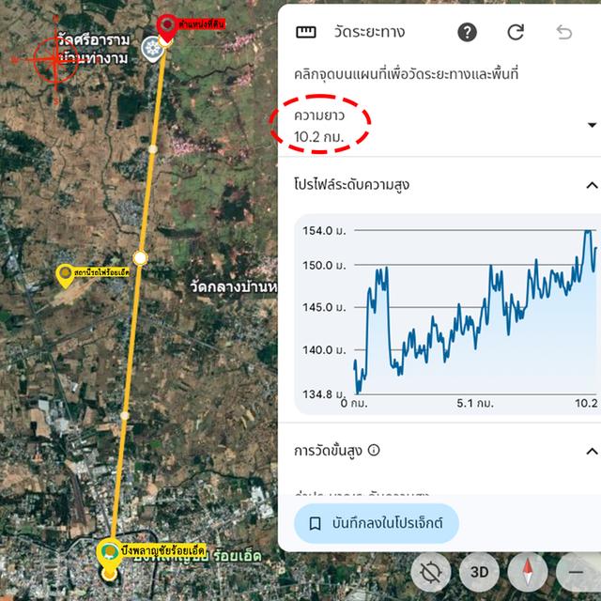This screenshot has width=601, height=601.
Task: Click the วัดศรีอาราม temple map icon
Action: click(x=152, y=49)
